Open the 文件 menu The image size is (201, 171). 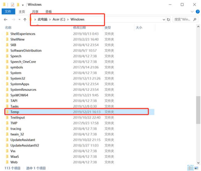coord(8,12)
